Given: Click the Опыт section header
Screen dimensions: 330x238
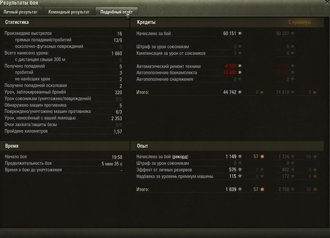Looking at the screenshot, I should (142, 146).
